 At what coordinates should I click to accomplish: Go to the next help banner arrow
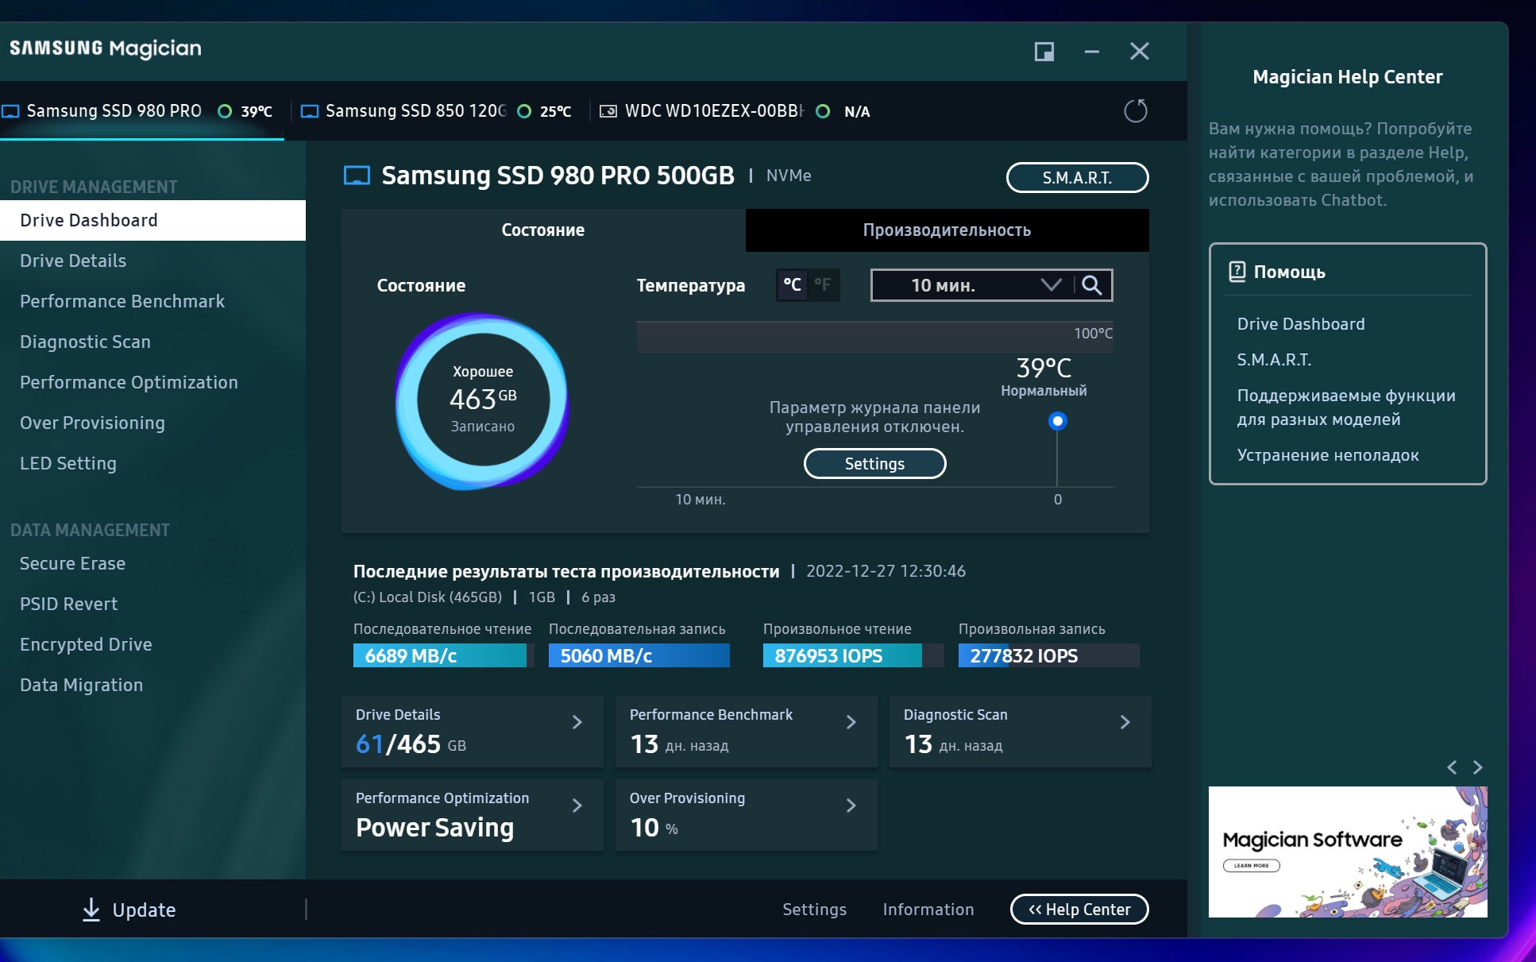pos(1478,767)
